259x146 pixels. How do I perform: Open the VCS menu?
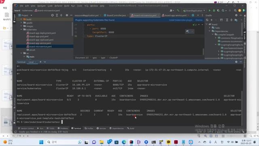click(86, 6)
